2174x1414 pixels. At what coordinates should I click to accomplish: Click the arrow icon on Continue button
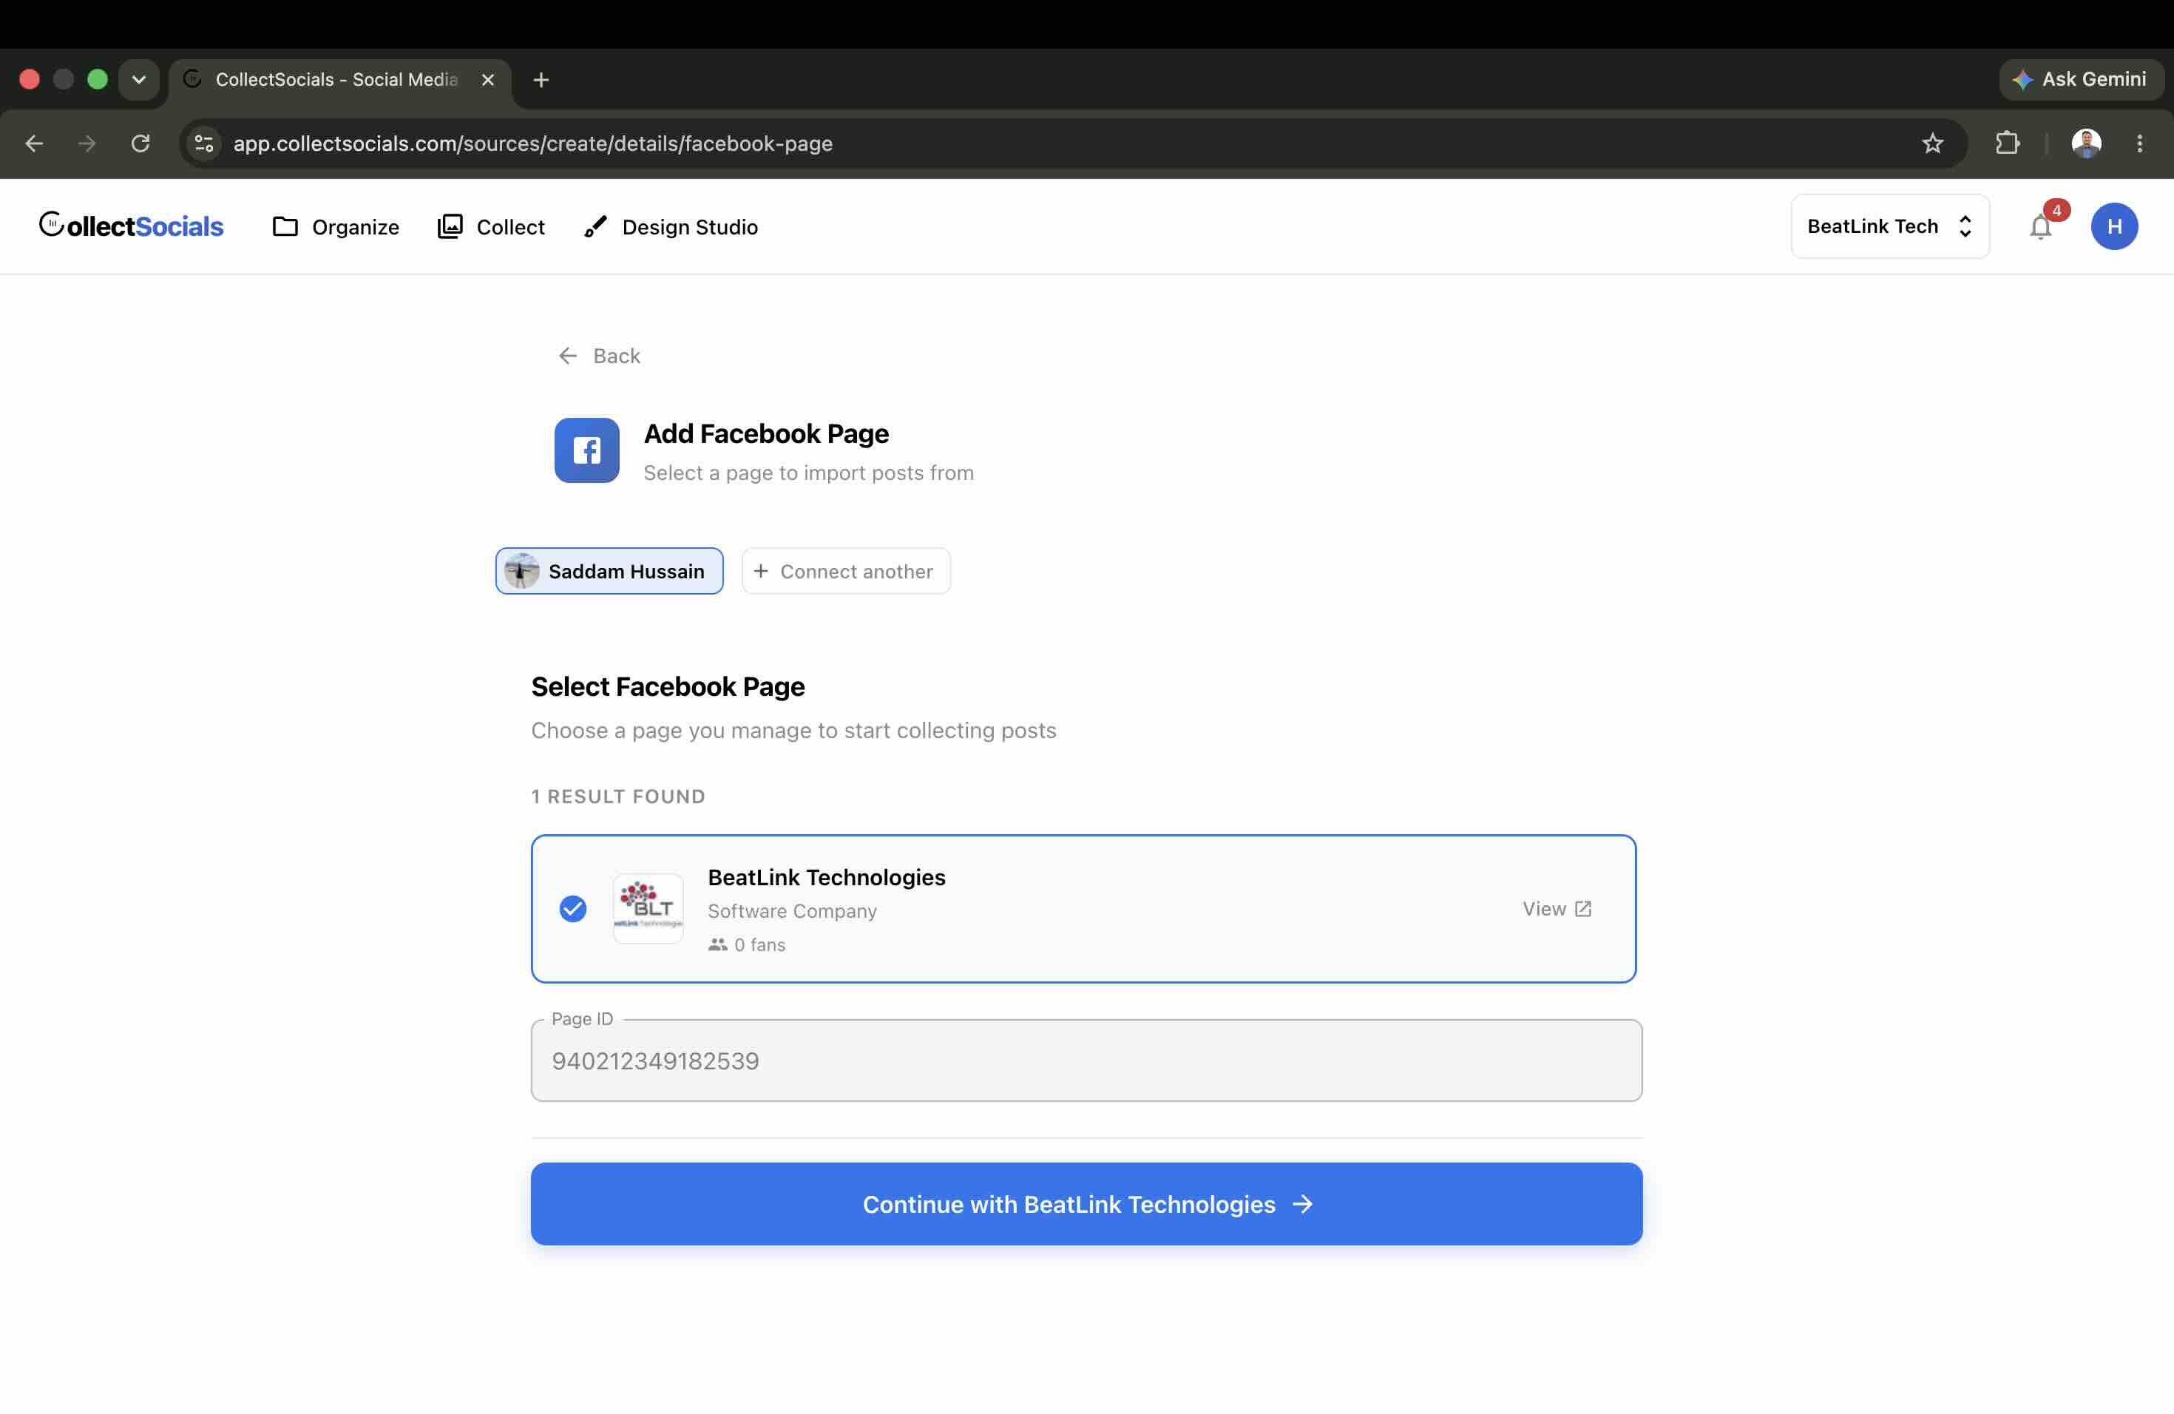point(1303,1204)
